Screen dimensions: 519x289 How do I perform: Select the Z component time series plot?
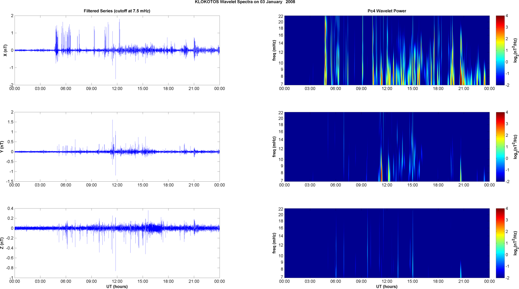[x=117, y=243]
